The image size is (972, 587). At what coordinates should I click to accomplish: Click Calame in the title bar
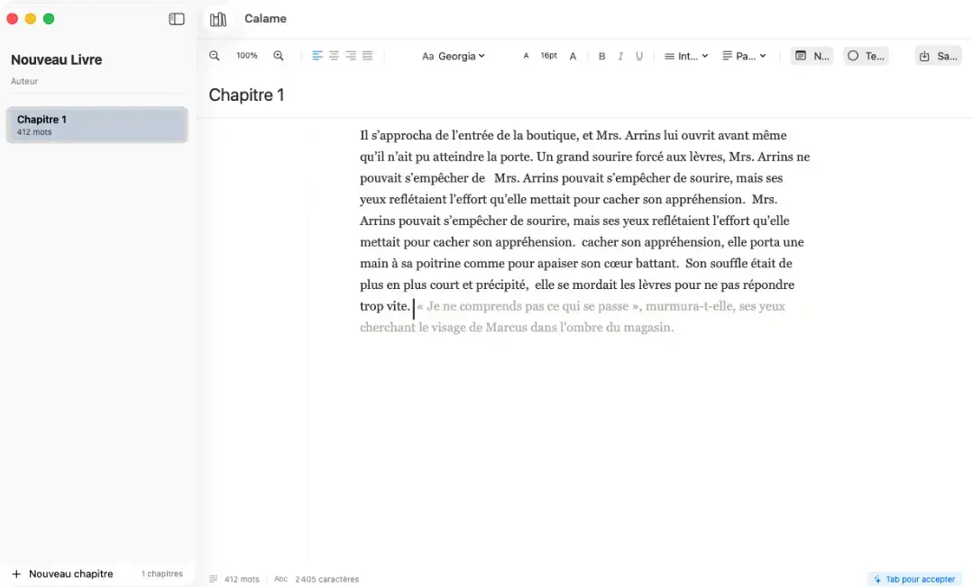[x=265, y=18]
